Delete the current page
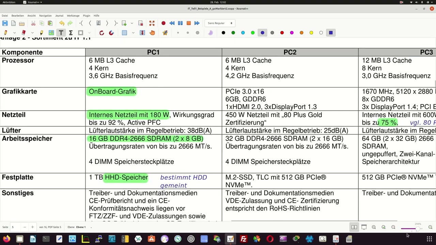Image resolution: width=436 pixels, height=245 pixels. 141,23
